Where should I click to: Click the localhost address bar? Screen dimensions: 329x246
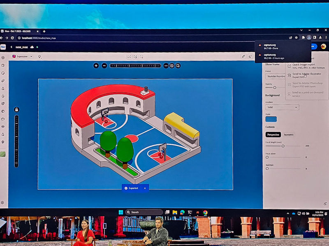(x=151, y=38)
